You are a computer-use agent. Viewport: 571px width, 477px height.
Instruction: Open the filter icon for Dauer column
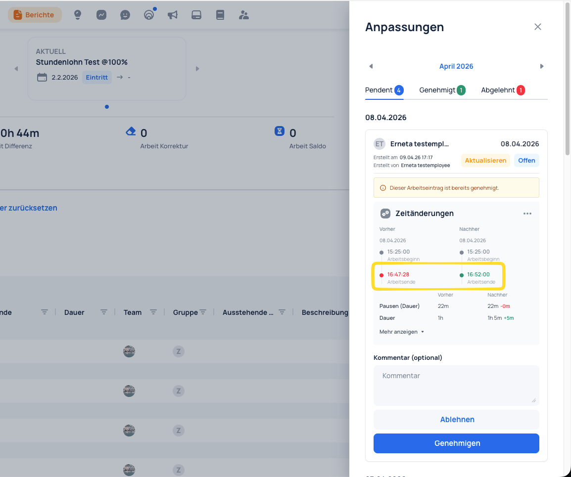(x=104, y=312)
